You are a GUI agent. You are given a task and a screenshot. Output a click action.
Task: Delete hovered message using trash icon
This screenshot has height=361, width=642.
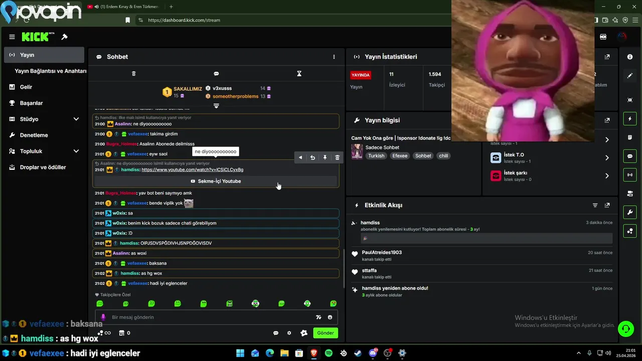[x=337, y=157]
